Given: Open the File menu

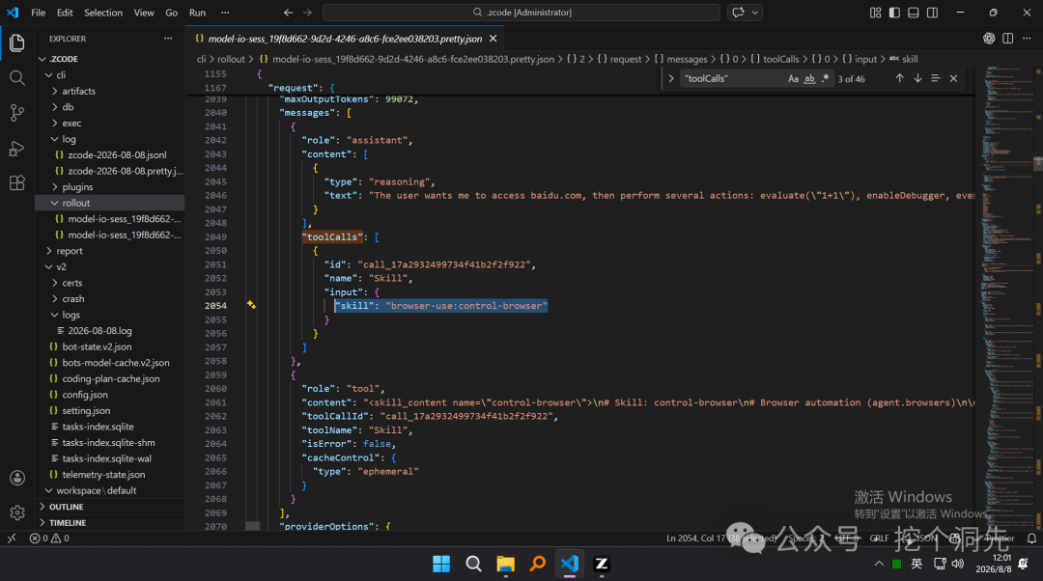Looking at the screenshot, I should (x=39, y=12).
